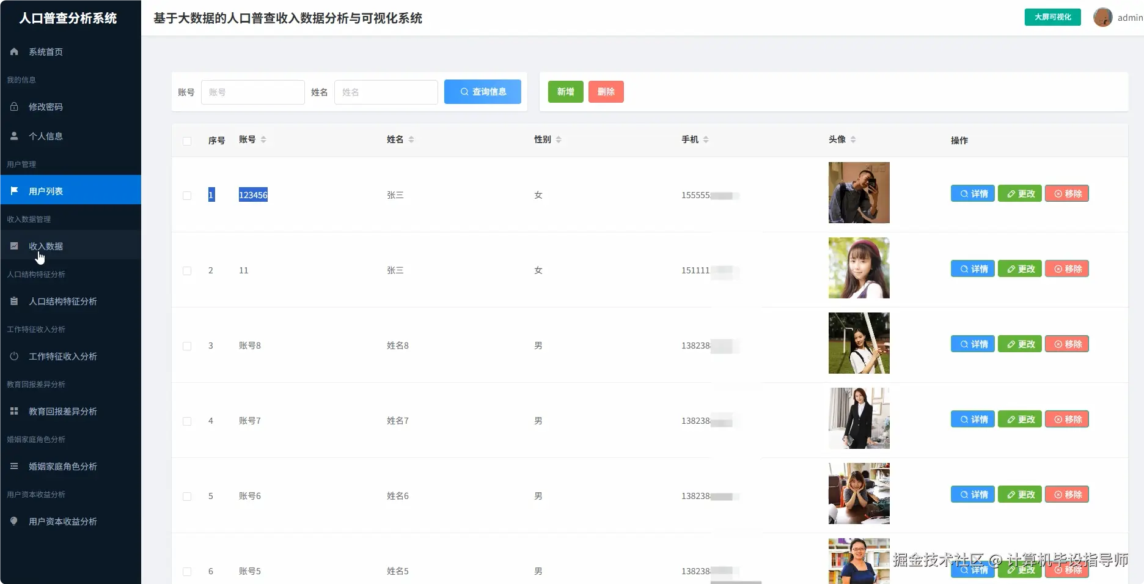The image size is (1144, 584).
Task: Click 移除 for 账号6
Action: click(1067, 495)
